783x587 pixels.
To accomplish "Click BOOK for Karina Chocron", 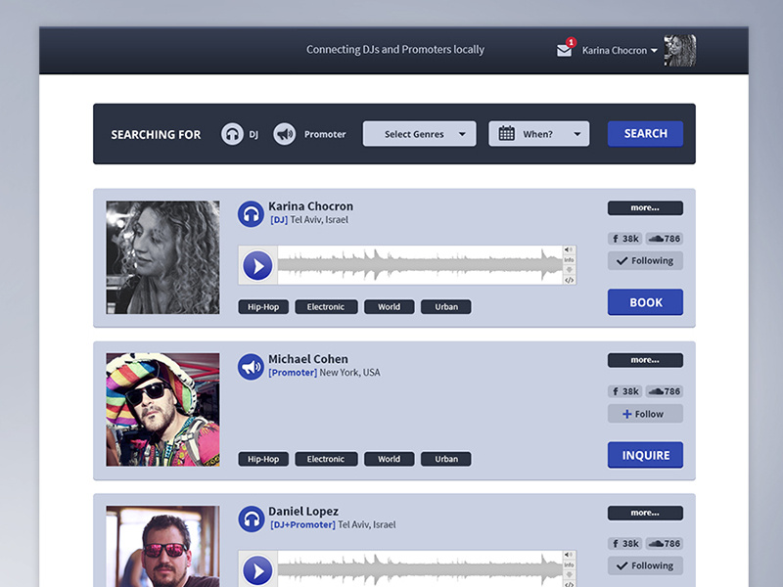I will pos(645,302).
